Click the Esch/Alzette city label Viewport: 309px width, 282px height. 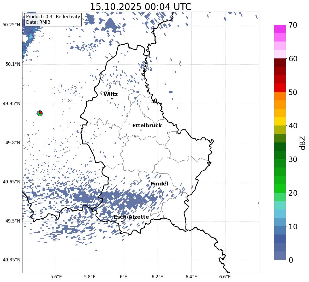132,217
